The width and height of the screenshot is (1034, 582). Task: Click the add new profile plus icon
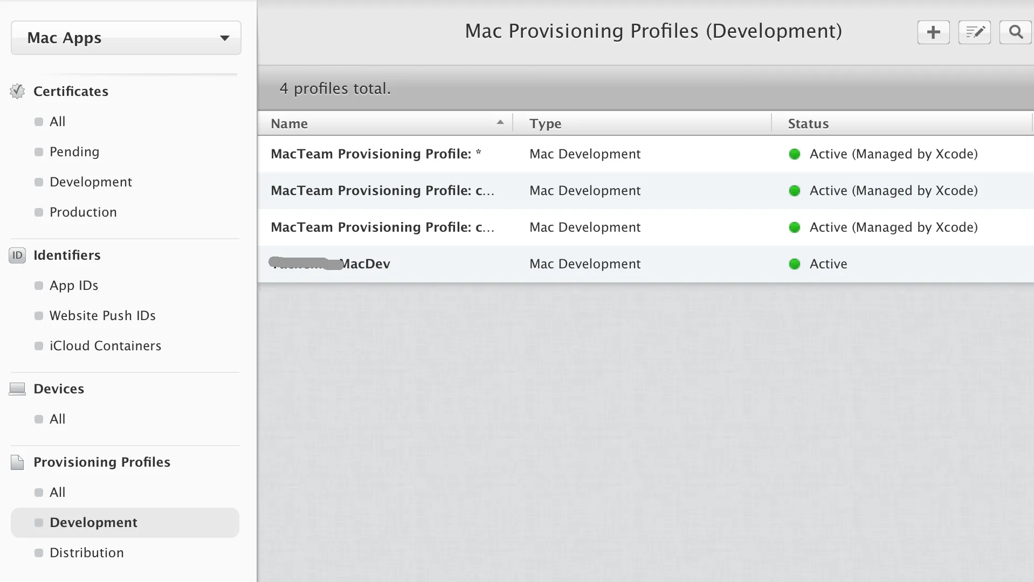click(933, 32)
